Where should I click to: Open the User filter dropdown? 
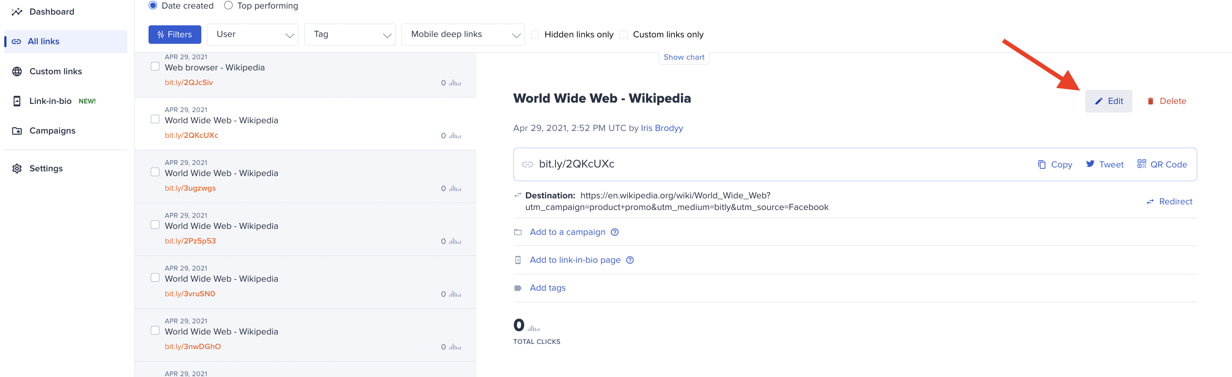(x=252, y=34)
